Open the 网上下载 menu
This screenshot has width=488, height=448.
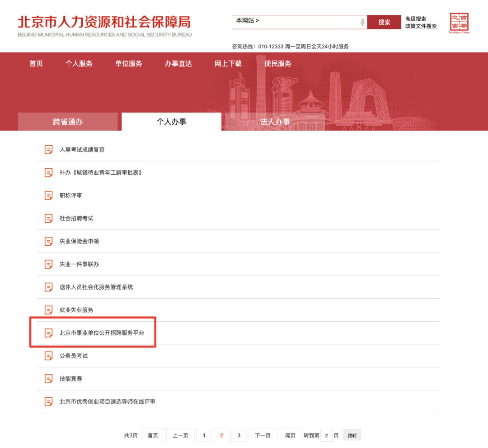pos(229,64)
